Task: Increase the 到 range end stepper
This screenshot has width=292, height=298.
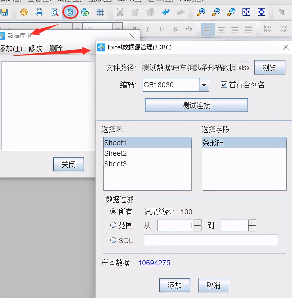Action: coord(252,223)
